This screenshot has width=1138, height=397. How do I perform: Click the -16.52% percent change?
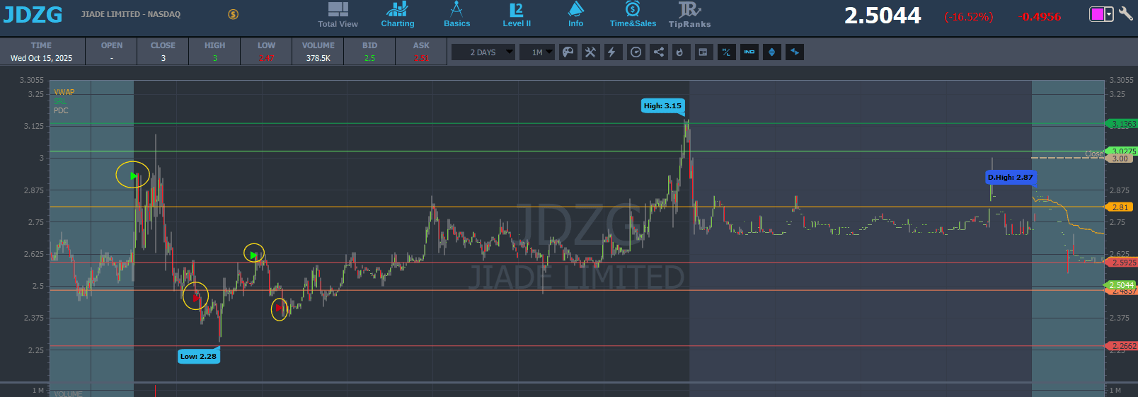coord(969,17)
